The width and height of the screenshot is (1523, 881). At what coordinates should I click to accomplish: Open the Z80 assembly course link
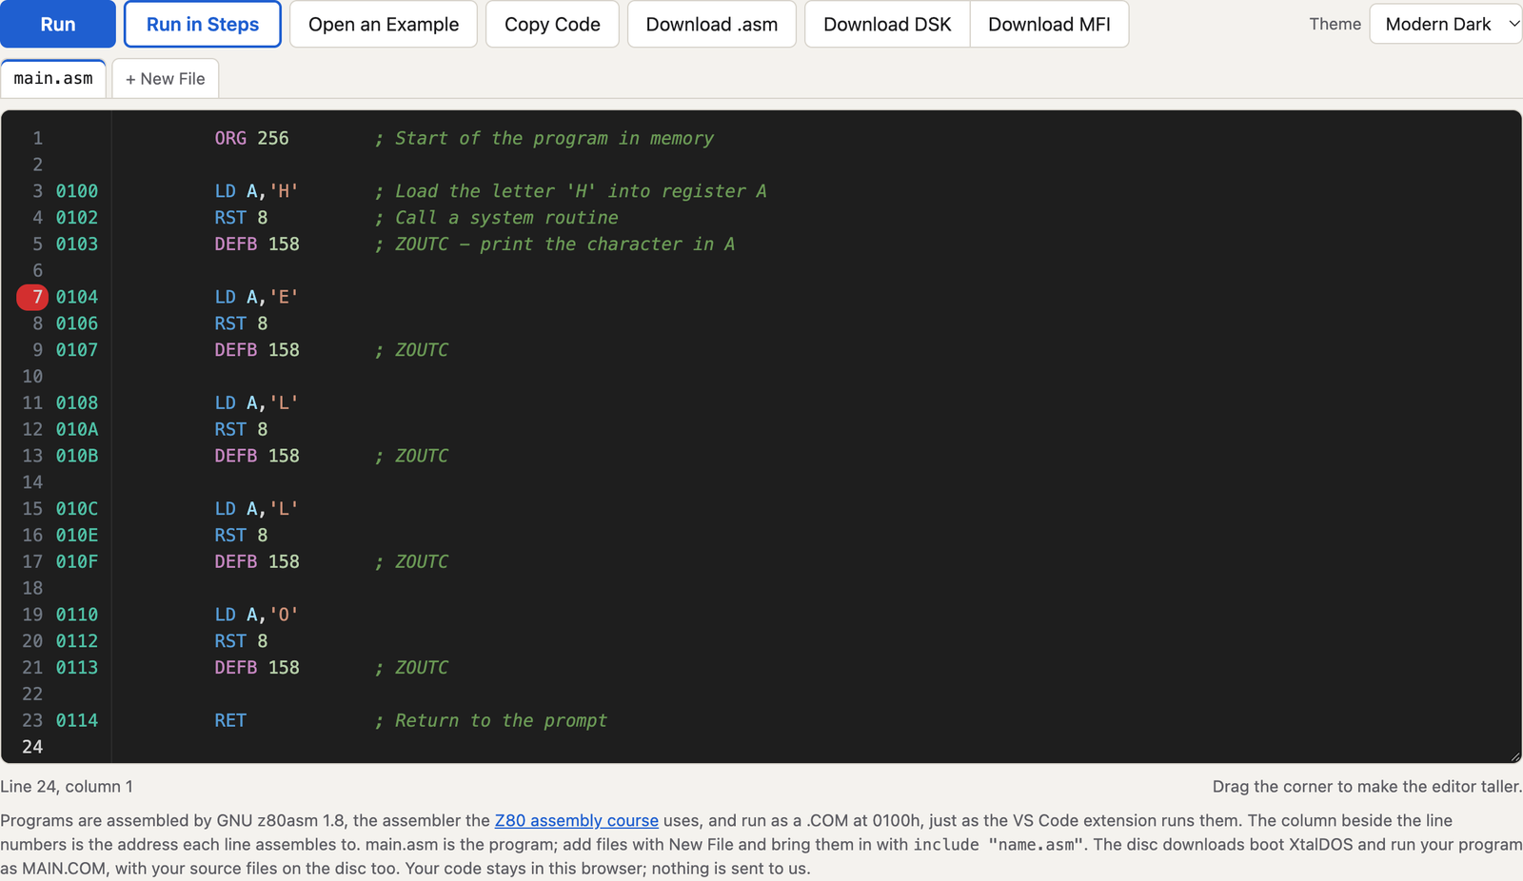tap(576, 820)
